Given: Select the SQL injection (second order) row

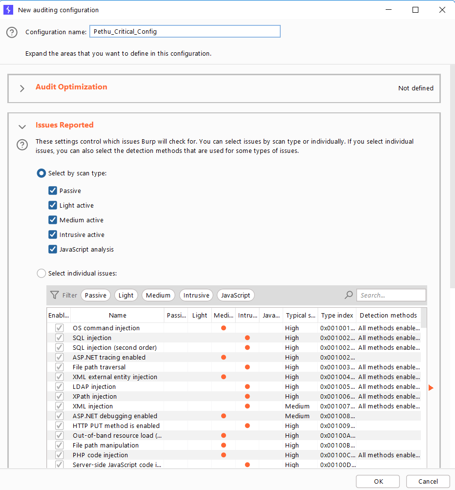Looking at the screenshot, I should (x=233, y=347).
